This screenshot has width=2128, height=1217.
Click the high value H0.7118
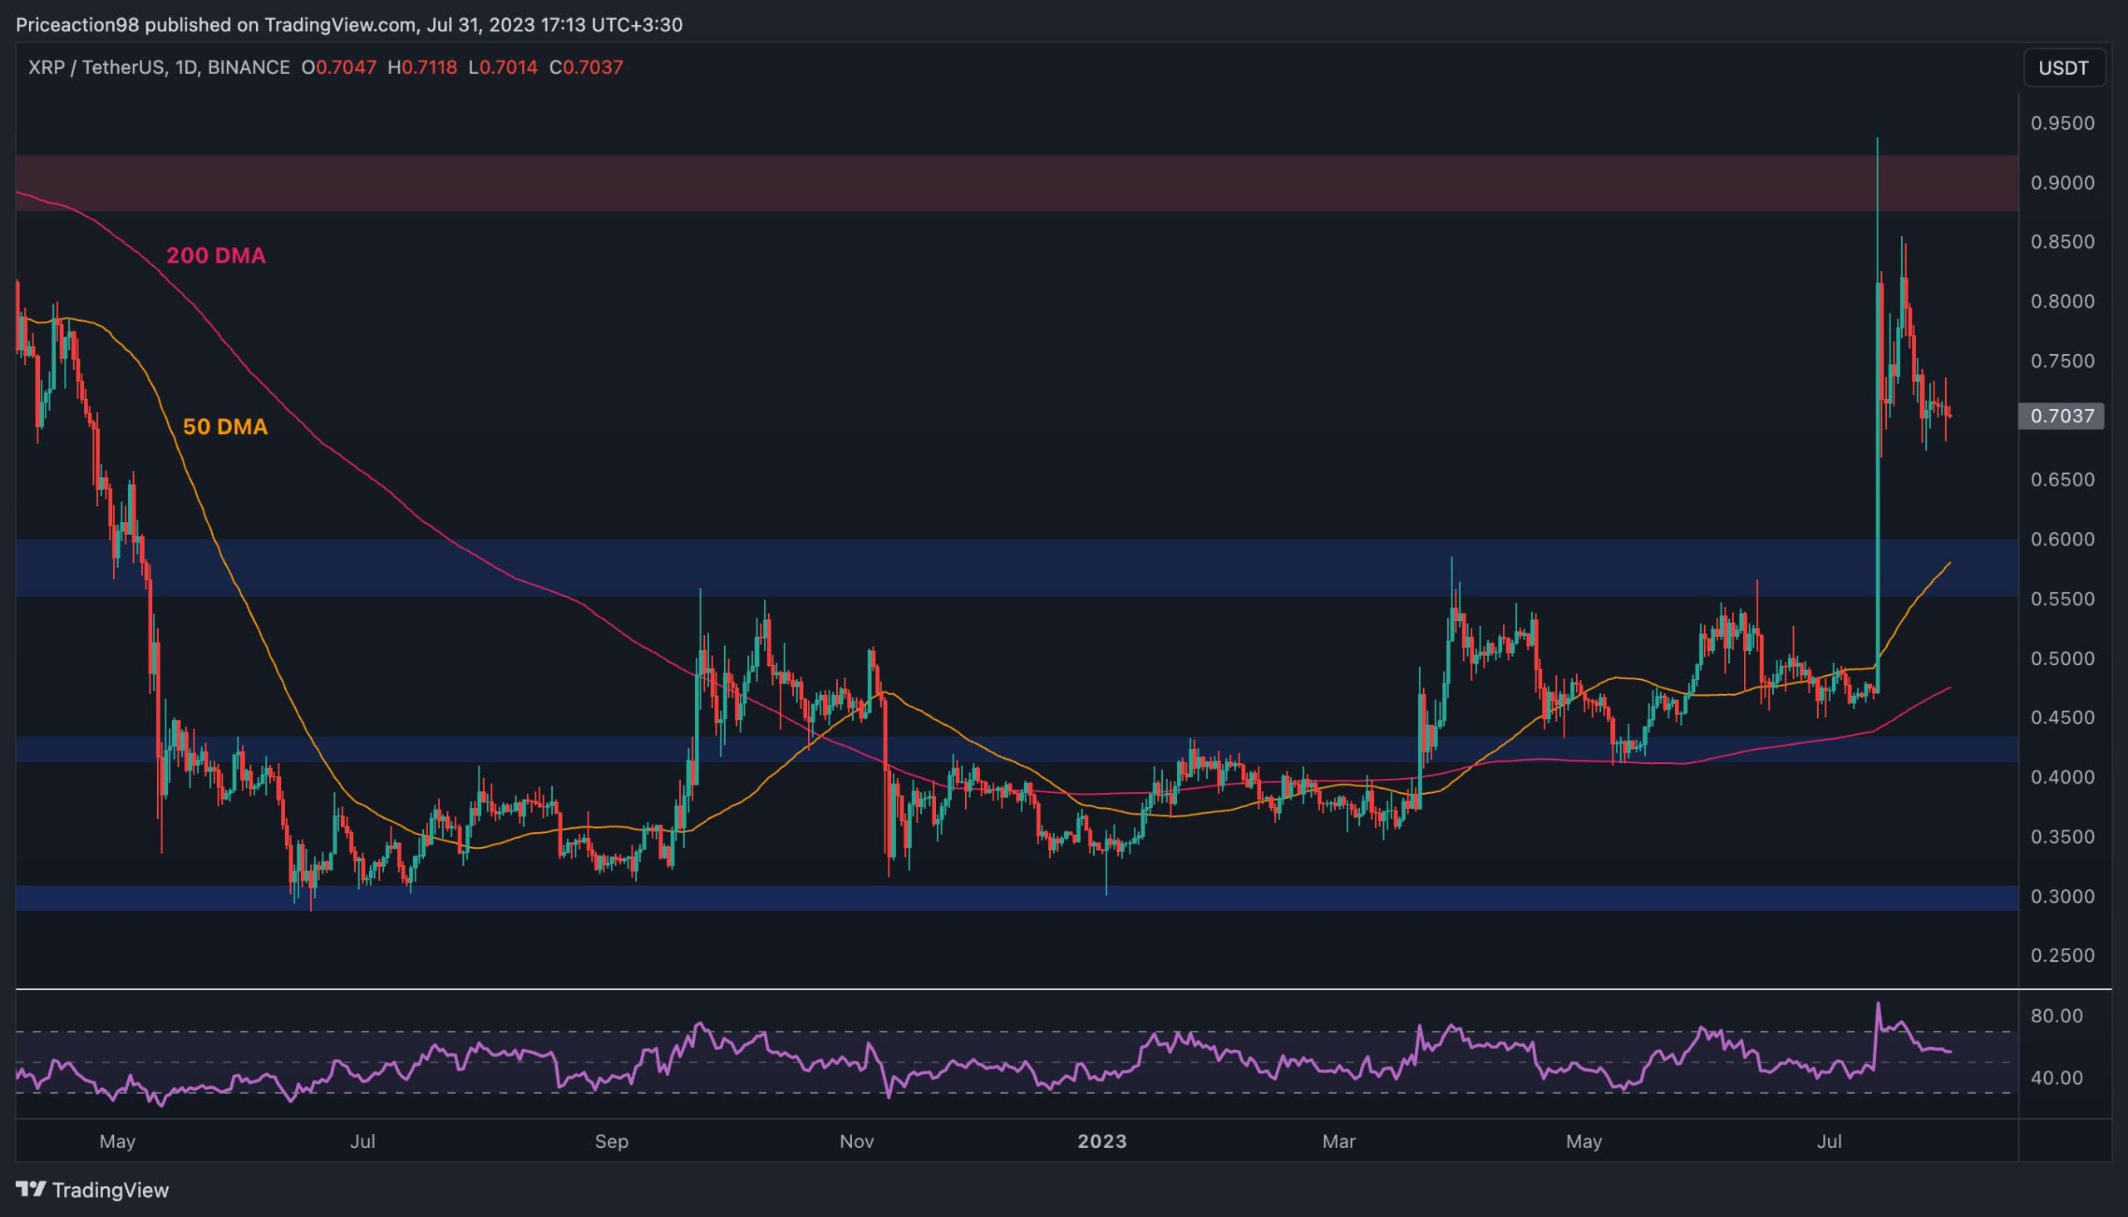(422, 67)
